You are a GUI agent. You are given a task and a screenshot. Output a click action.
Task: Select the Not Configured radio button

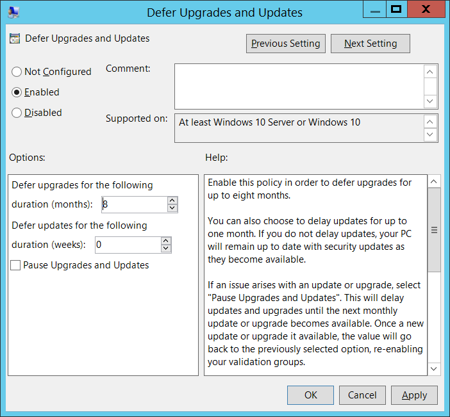click(17, 72)
